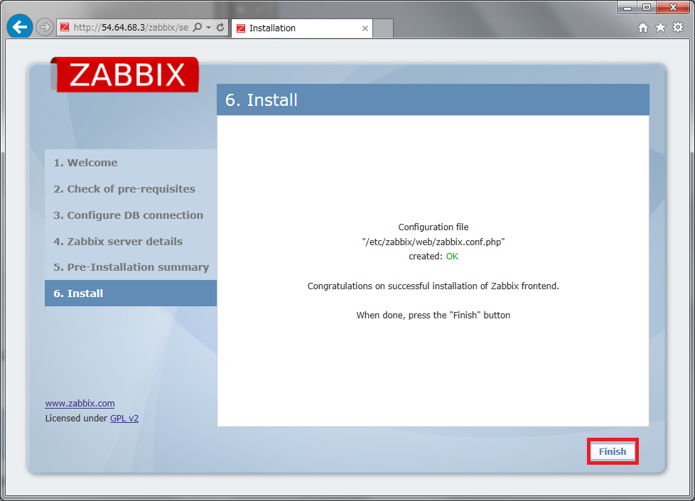Click 'When done, press the Finish button' text

click(433, 316)
